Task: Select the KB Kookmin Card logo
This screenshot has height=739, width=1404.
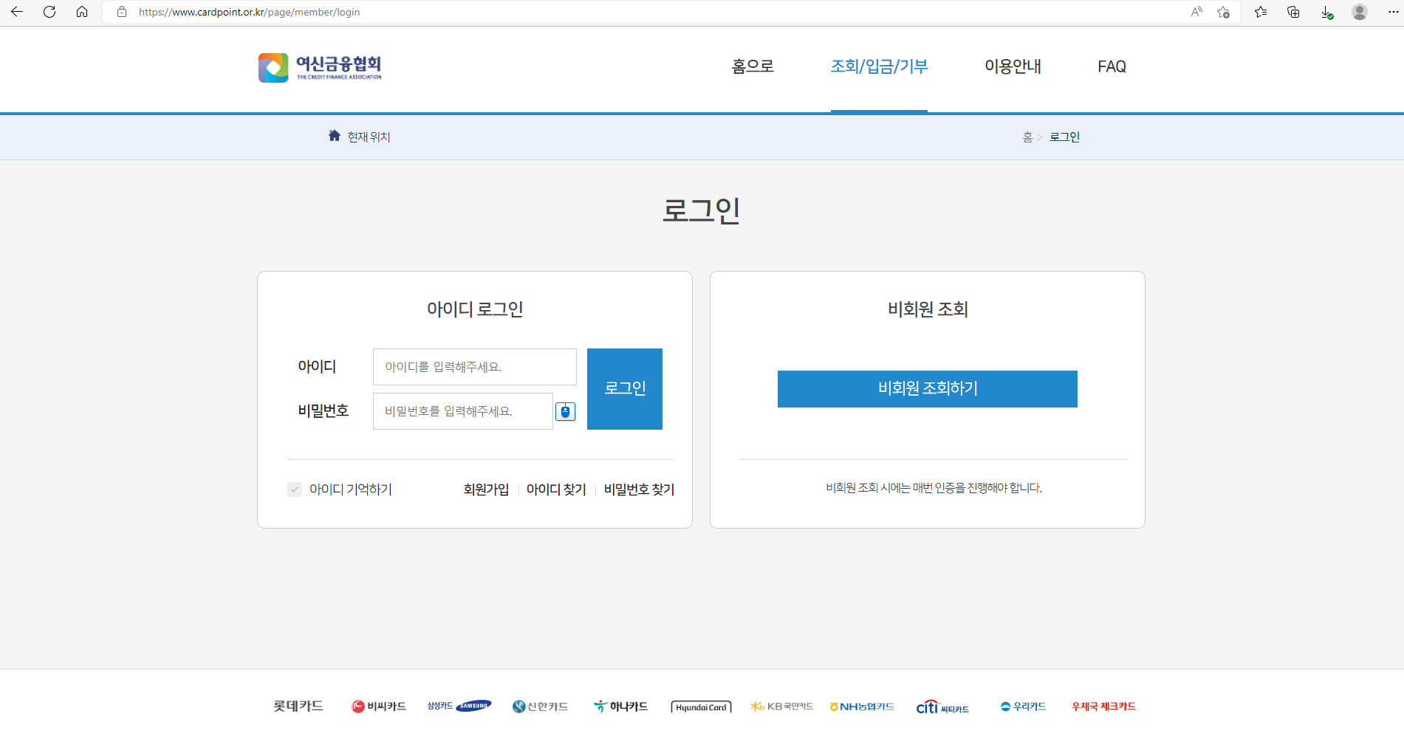Action: pos(781,706)
